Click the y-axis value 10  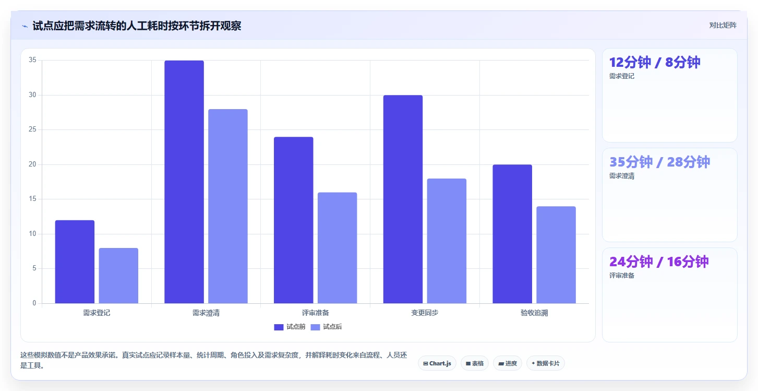point(32,234)
